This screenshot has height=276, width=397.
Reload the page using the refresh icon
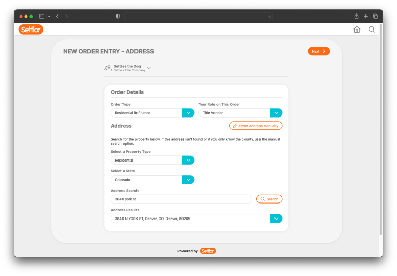[x=270, y=17]
